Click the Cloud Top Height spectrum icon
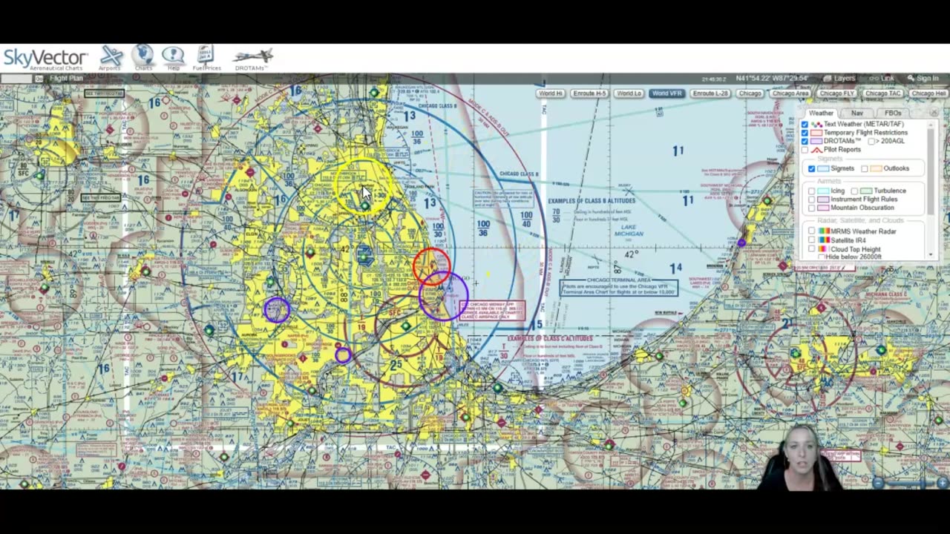Image resolution: width=950 pixels, height=534 pixels. 824,249
